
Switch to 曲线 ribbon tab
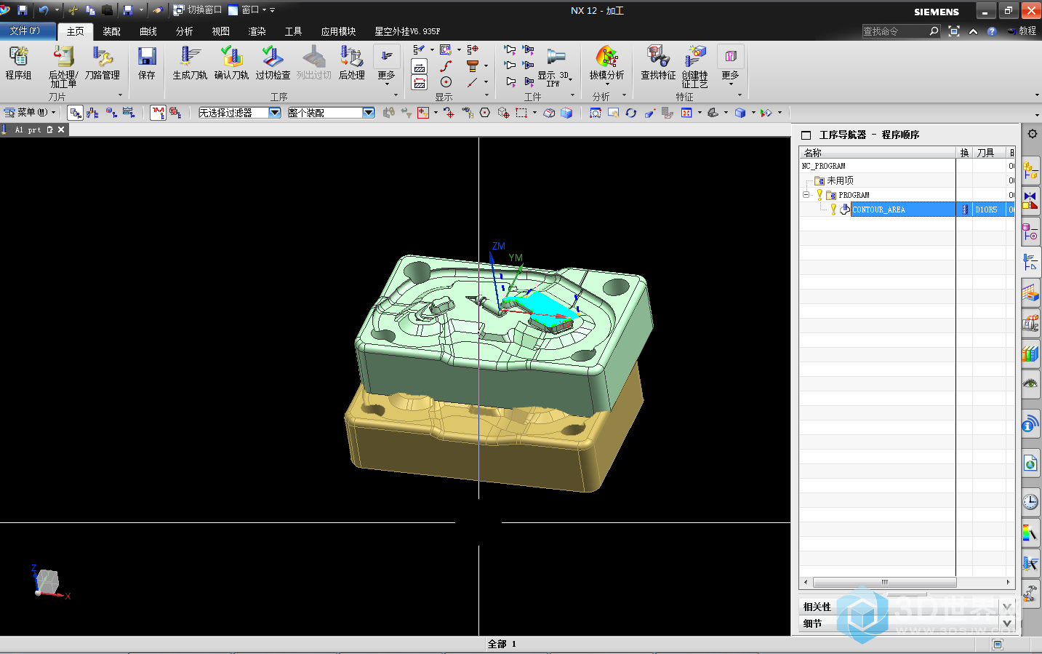click(148, 31)
